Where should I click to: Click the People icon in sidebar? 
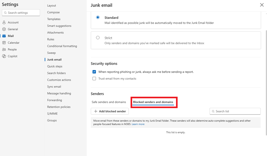(4, 49)
